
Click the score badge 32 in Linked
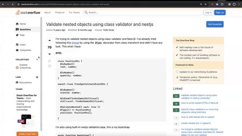(x=176, y=96)
